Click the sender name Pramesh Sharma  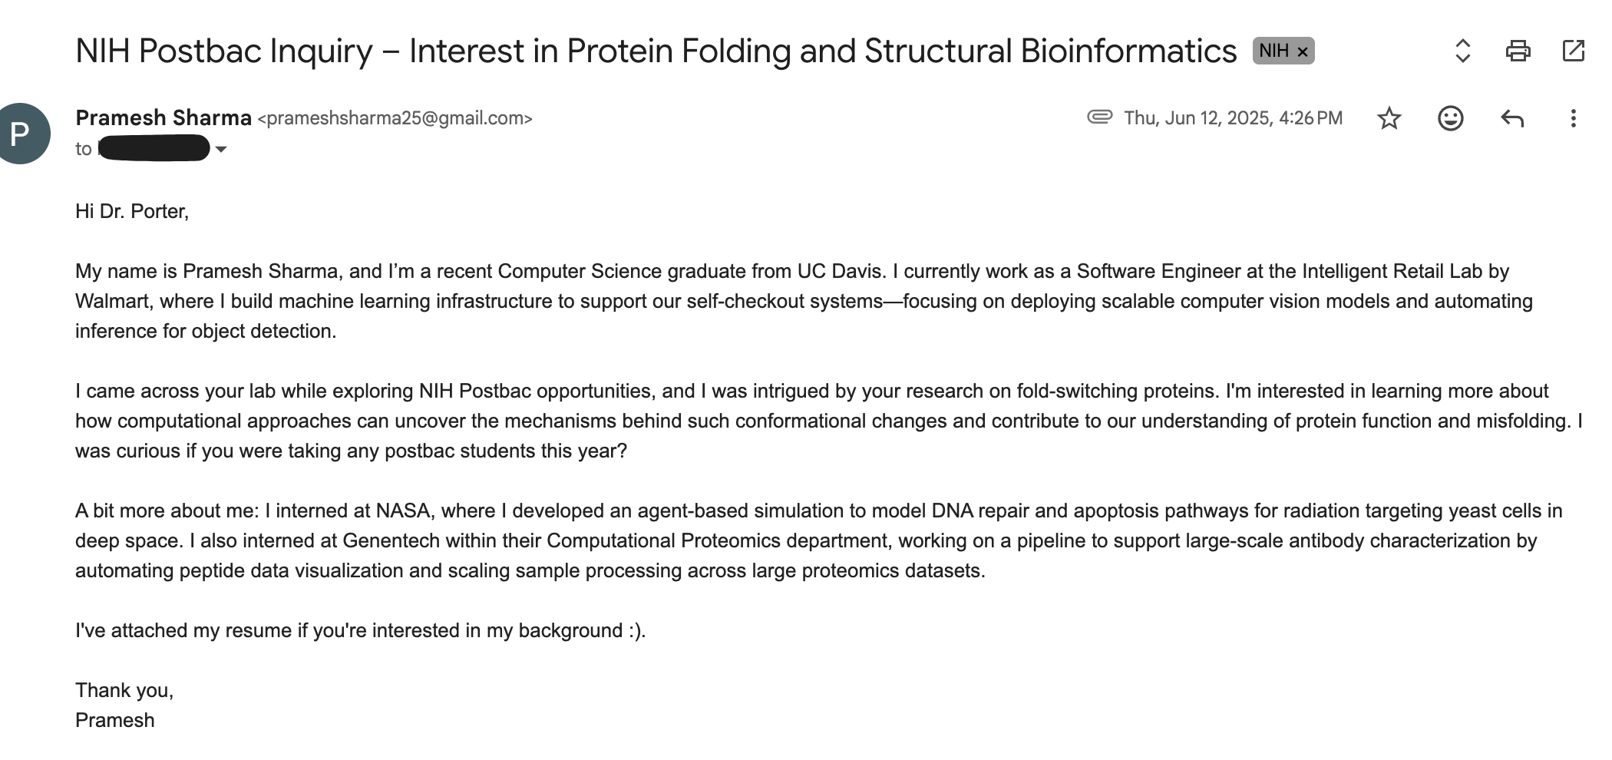[x=164, y=118]
